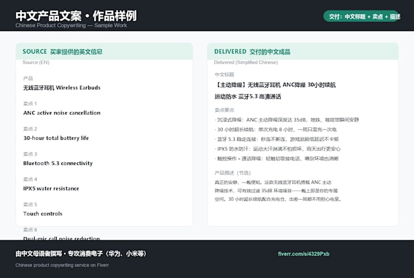Select description line containing '35dB 环境噪音'
Screen dimensions: 414x278
pos(276,190)
